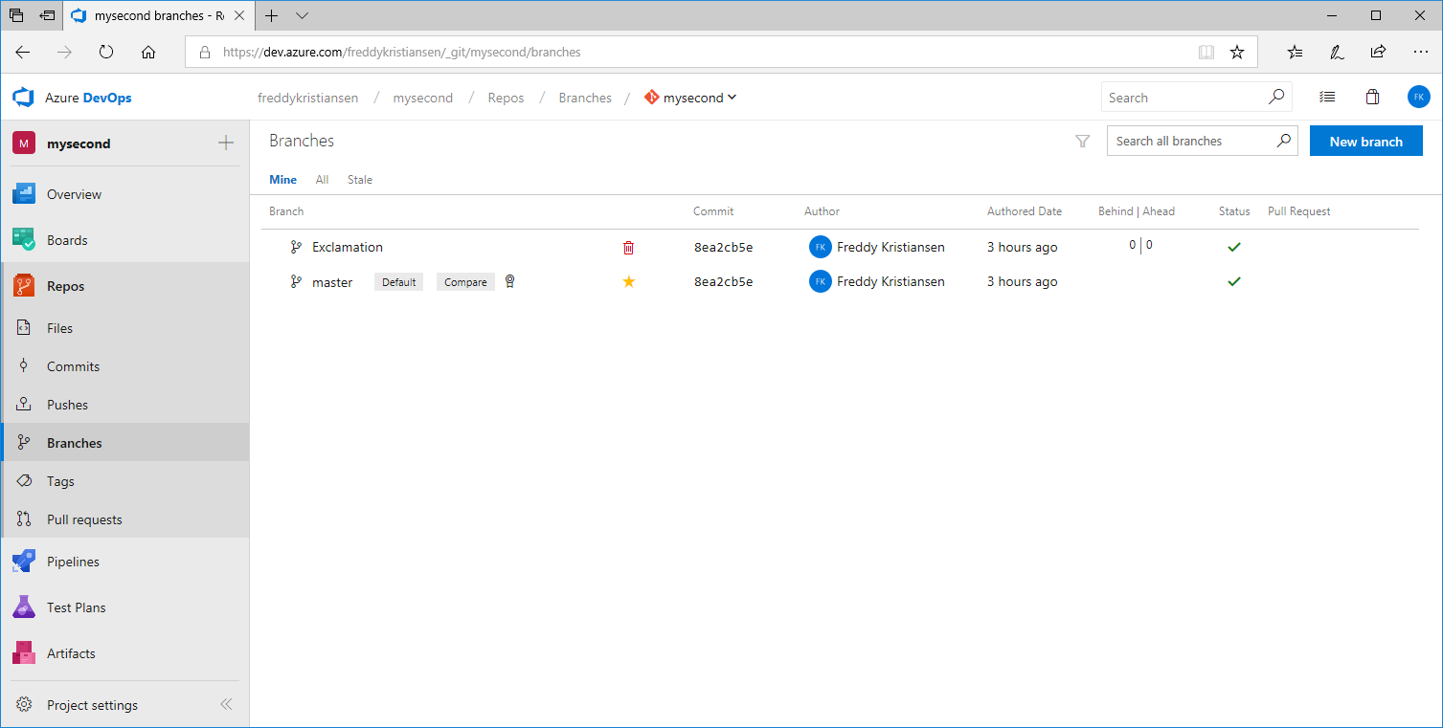Viewport: 1443px width, 728px height.
Task: Open the filter funnel icon for branches
Action: pyautogui.click(x=1082, y=142)
